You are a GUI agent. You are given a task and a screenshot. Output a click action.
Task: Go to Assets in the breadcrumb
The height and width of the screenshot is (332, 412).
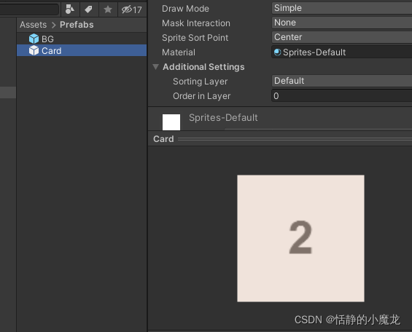33,25
